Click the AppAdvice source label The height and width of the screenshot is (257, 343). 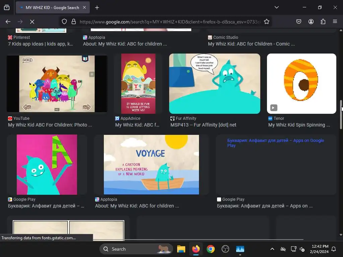tap(130, 118)
